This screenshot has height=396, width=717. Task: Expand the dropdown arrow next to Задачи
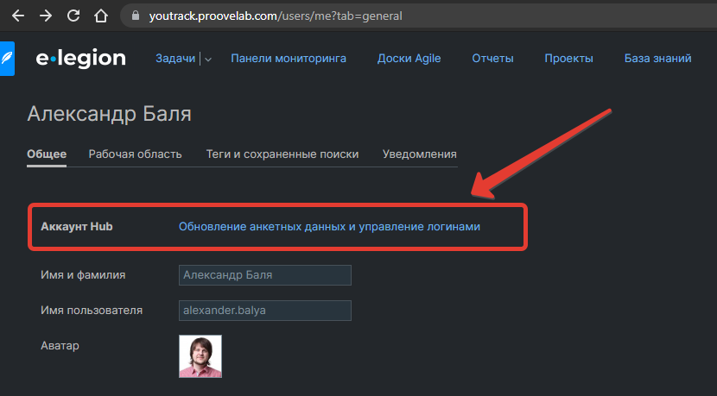point(208,60)
